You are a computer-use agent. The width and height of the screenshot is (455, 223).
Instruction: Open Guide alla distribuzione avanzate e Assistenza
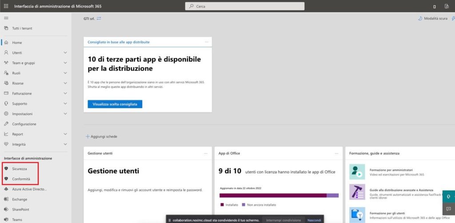coord(401,190)
